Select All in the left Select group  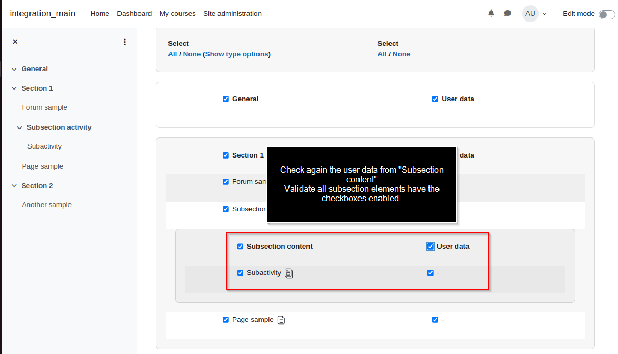[172, 54]
